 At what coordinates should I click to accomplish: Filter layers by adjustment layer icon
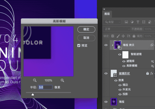point(132,22)
